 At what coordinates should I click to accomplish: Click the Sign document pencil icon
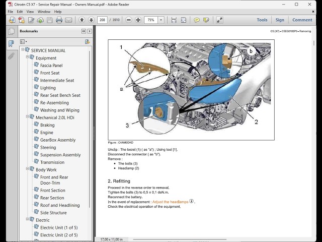[x=31, y=20]
